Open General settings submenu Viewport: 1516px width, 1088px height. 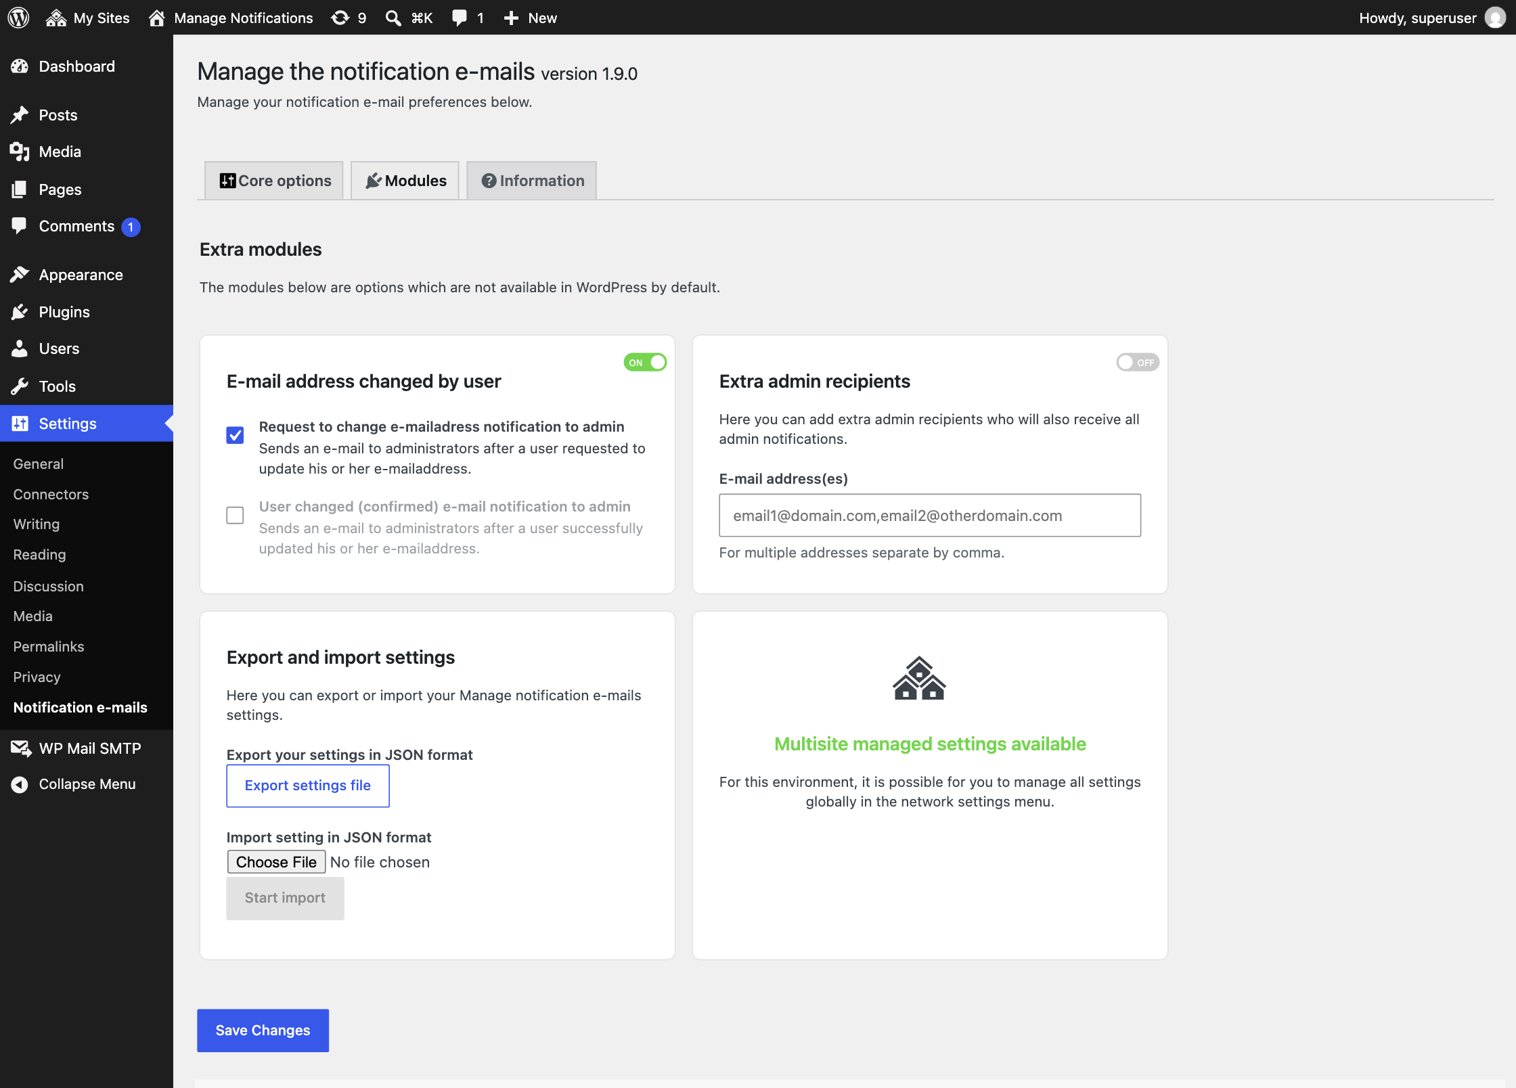point(39,464)
